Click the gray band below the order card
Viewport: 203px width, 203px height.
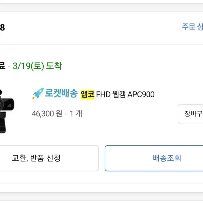coord(102,188)
